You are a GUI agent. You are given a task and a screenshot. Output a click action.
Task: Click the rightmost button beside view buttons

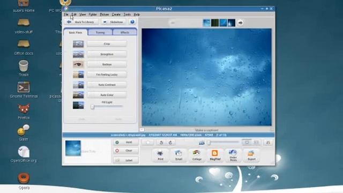268,143
